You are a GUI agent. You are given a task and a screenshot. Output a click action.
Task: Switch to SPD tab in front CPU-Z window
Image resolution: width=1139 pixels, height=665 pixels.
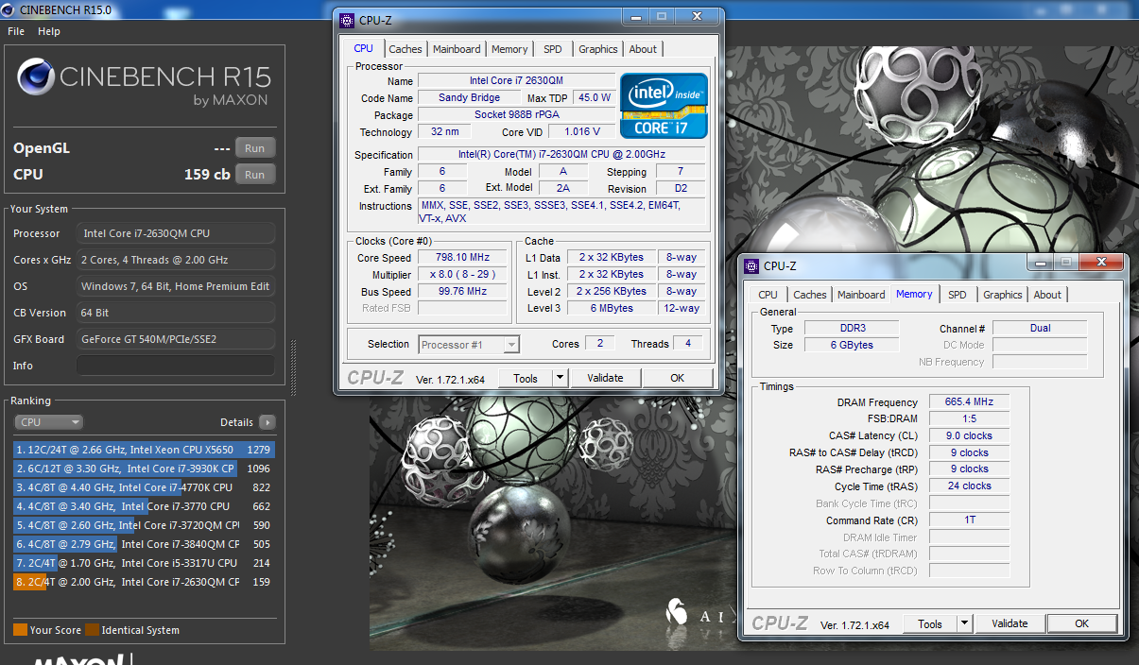coord(553,49)
